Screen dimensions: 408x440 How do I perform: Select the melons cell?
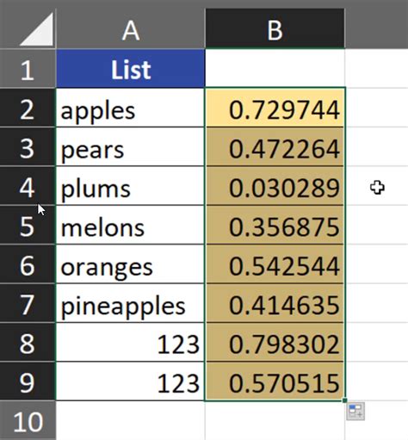pyautogui.click(x=131, y=226)
